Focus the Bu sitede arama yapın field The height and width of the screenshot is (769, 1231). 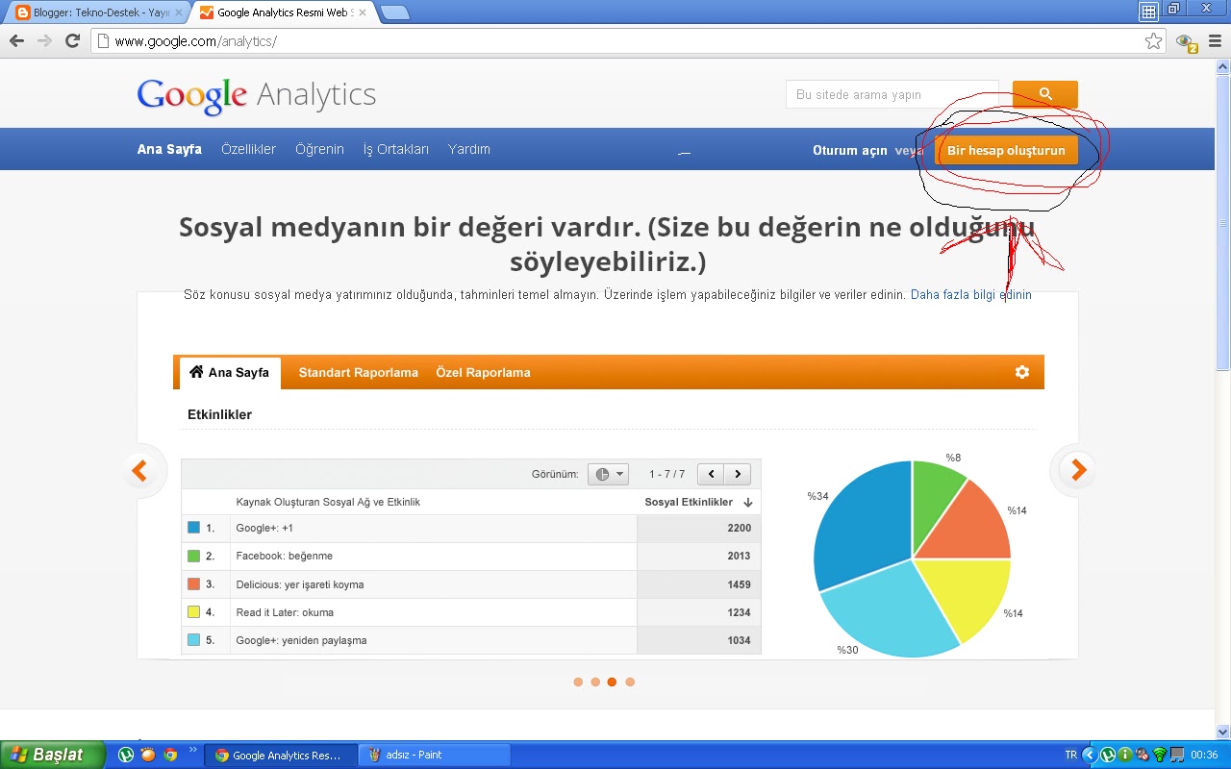892,94
